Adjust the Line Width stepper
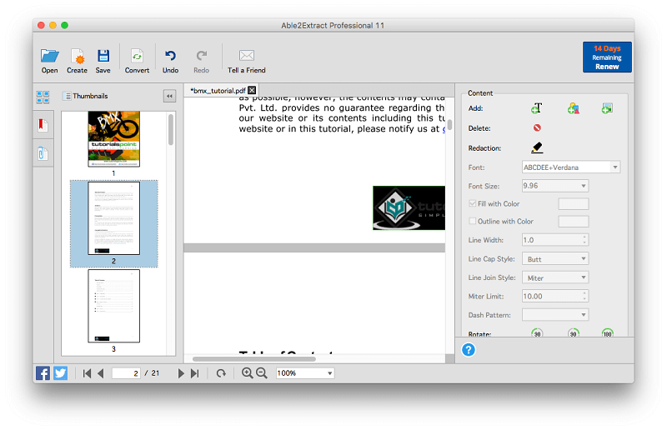 (585, 240)
